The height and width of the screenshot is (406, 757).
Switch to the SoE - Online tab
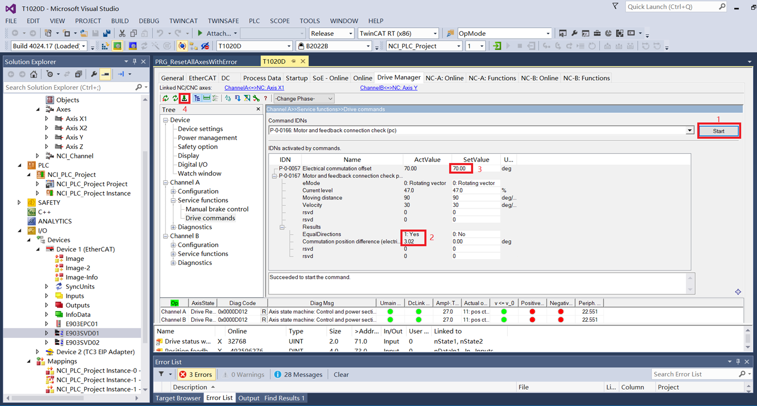coord(330,78)
